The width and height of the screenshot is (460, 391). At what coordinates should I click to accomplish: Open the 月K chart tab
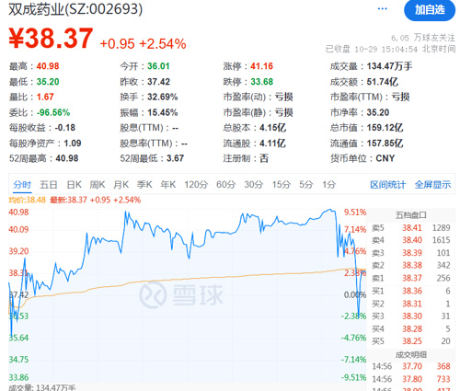pos(121,185)
